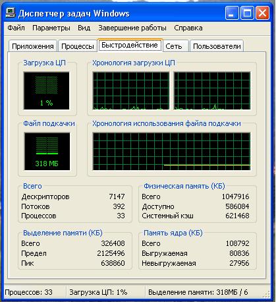276x302 pixels.
Task: Open the Вид menu
Action: pyautogui.click(x=84, y=28)
